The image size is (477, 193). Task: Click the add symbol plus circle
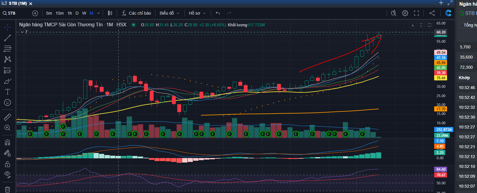pos(35,13)
